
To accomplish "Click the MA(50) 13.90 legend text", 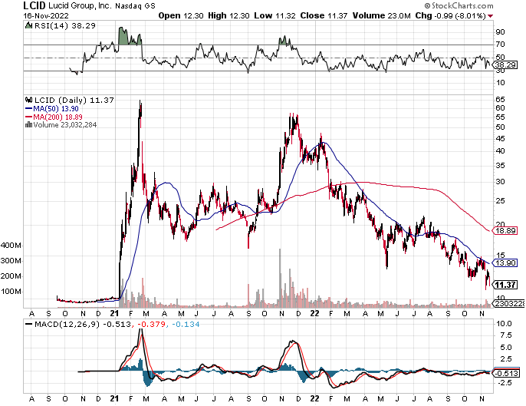I will [x=56, y=109].
